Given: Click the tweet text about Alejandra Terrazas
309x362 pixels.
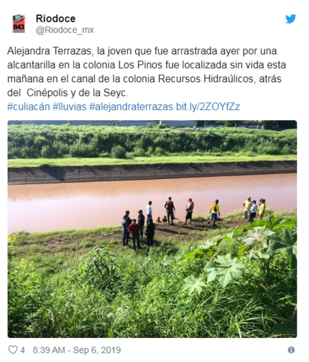Looking at the screenshot, I should 147,72.
